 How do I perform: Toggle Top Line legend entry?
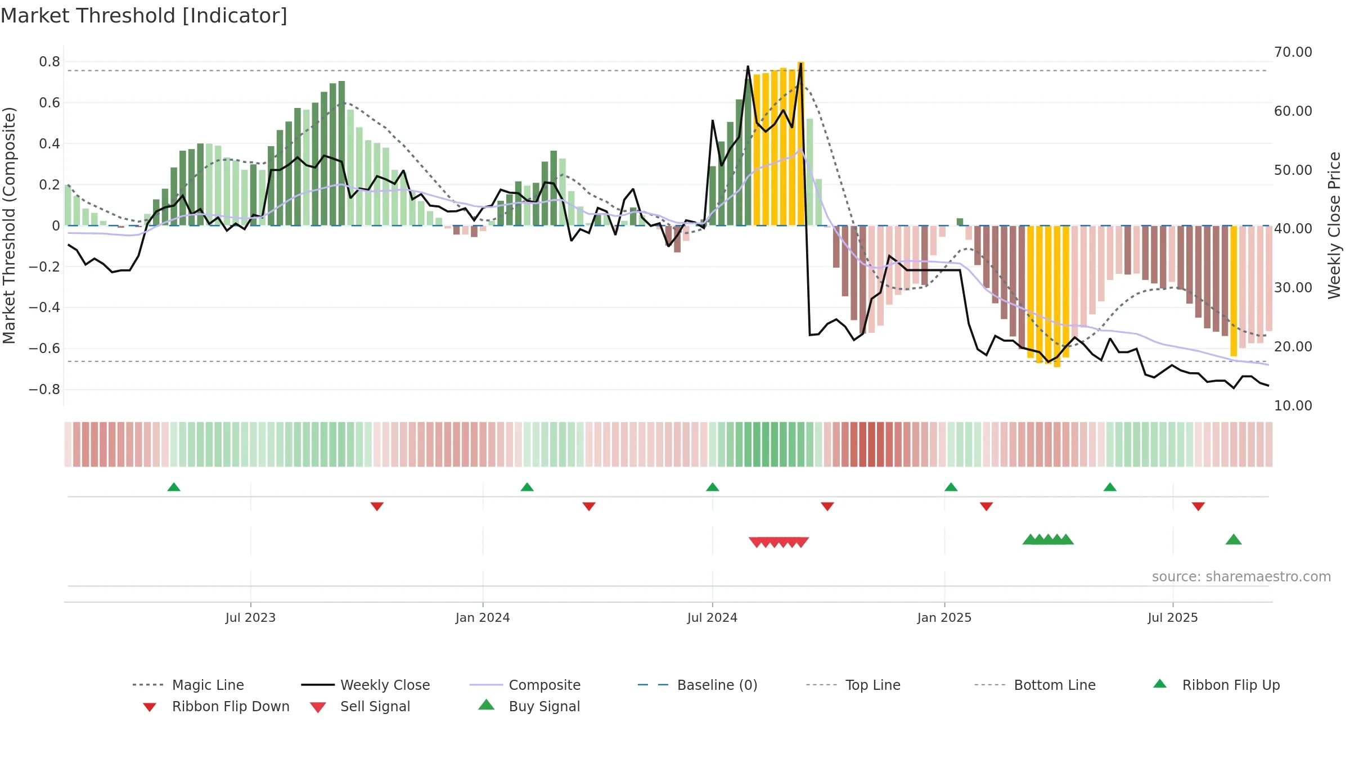853,685
